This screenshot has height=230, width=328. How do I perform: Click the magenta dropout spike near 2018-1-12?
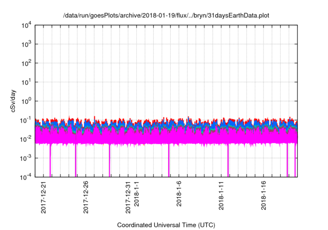click(228, 160)
